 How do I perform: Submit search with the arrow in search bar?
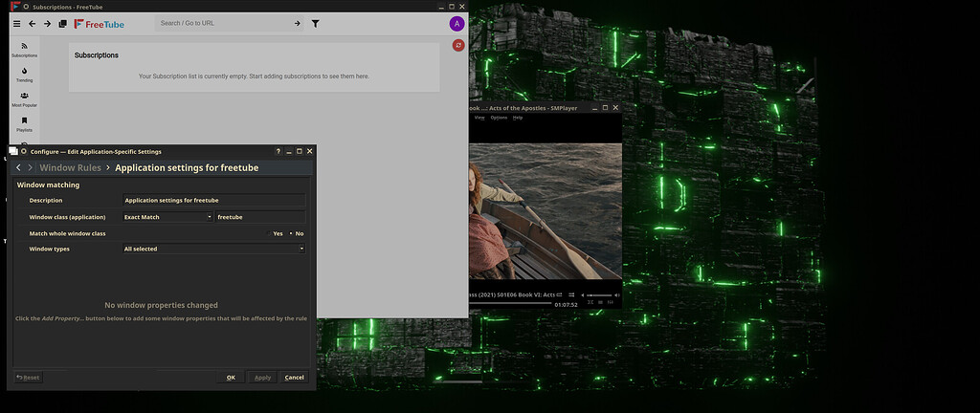pos(297,24)
